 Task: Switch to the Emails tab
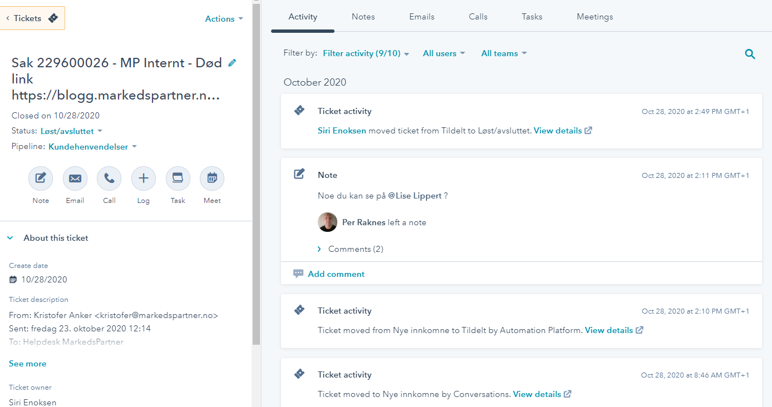point(422,17)
